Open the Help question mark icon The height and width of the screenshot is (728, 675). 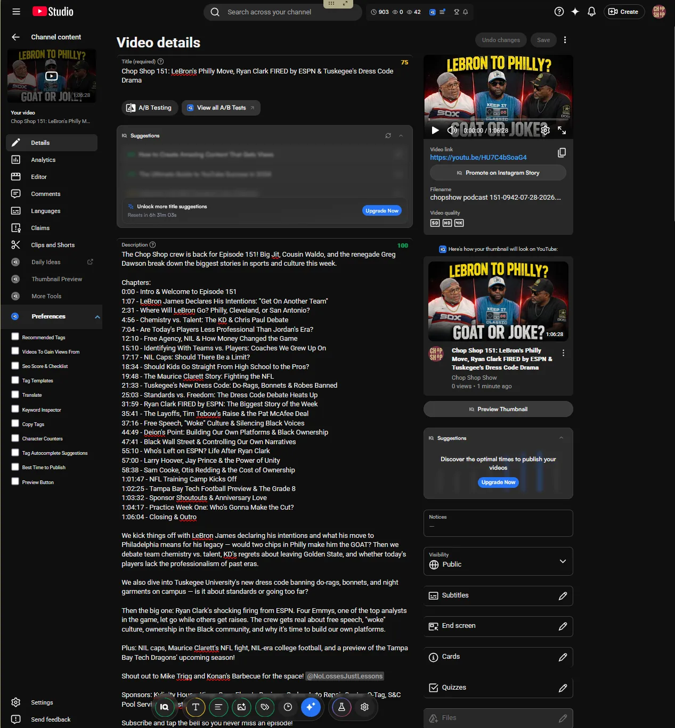tap(559, 12)
